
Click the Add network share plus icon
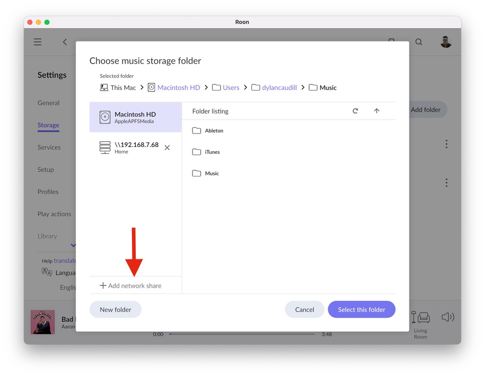103,285
